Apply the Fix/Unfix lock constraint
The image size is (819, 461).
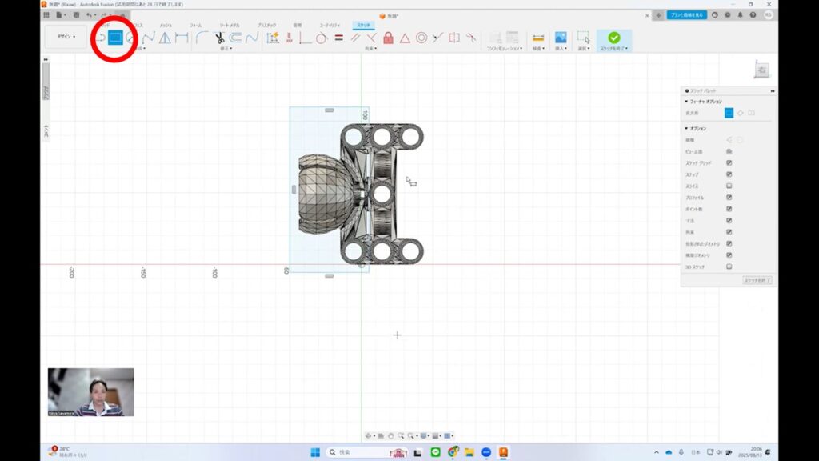(388, 38)
